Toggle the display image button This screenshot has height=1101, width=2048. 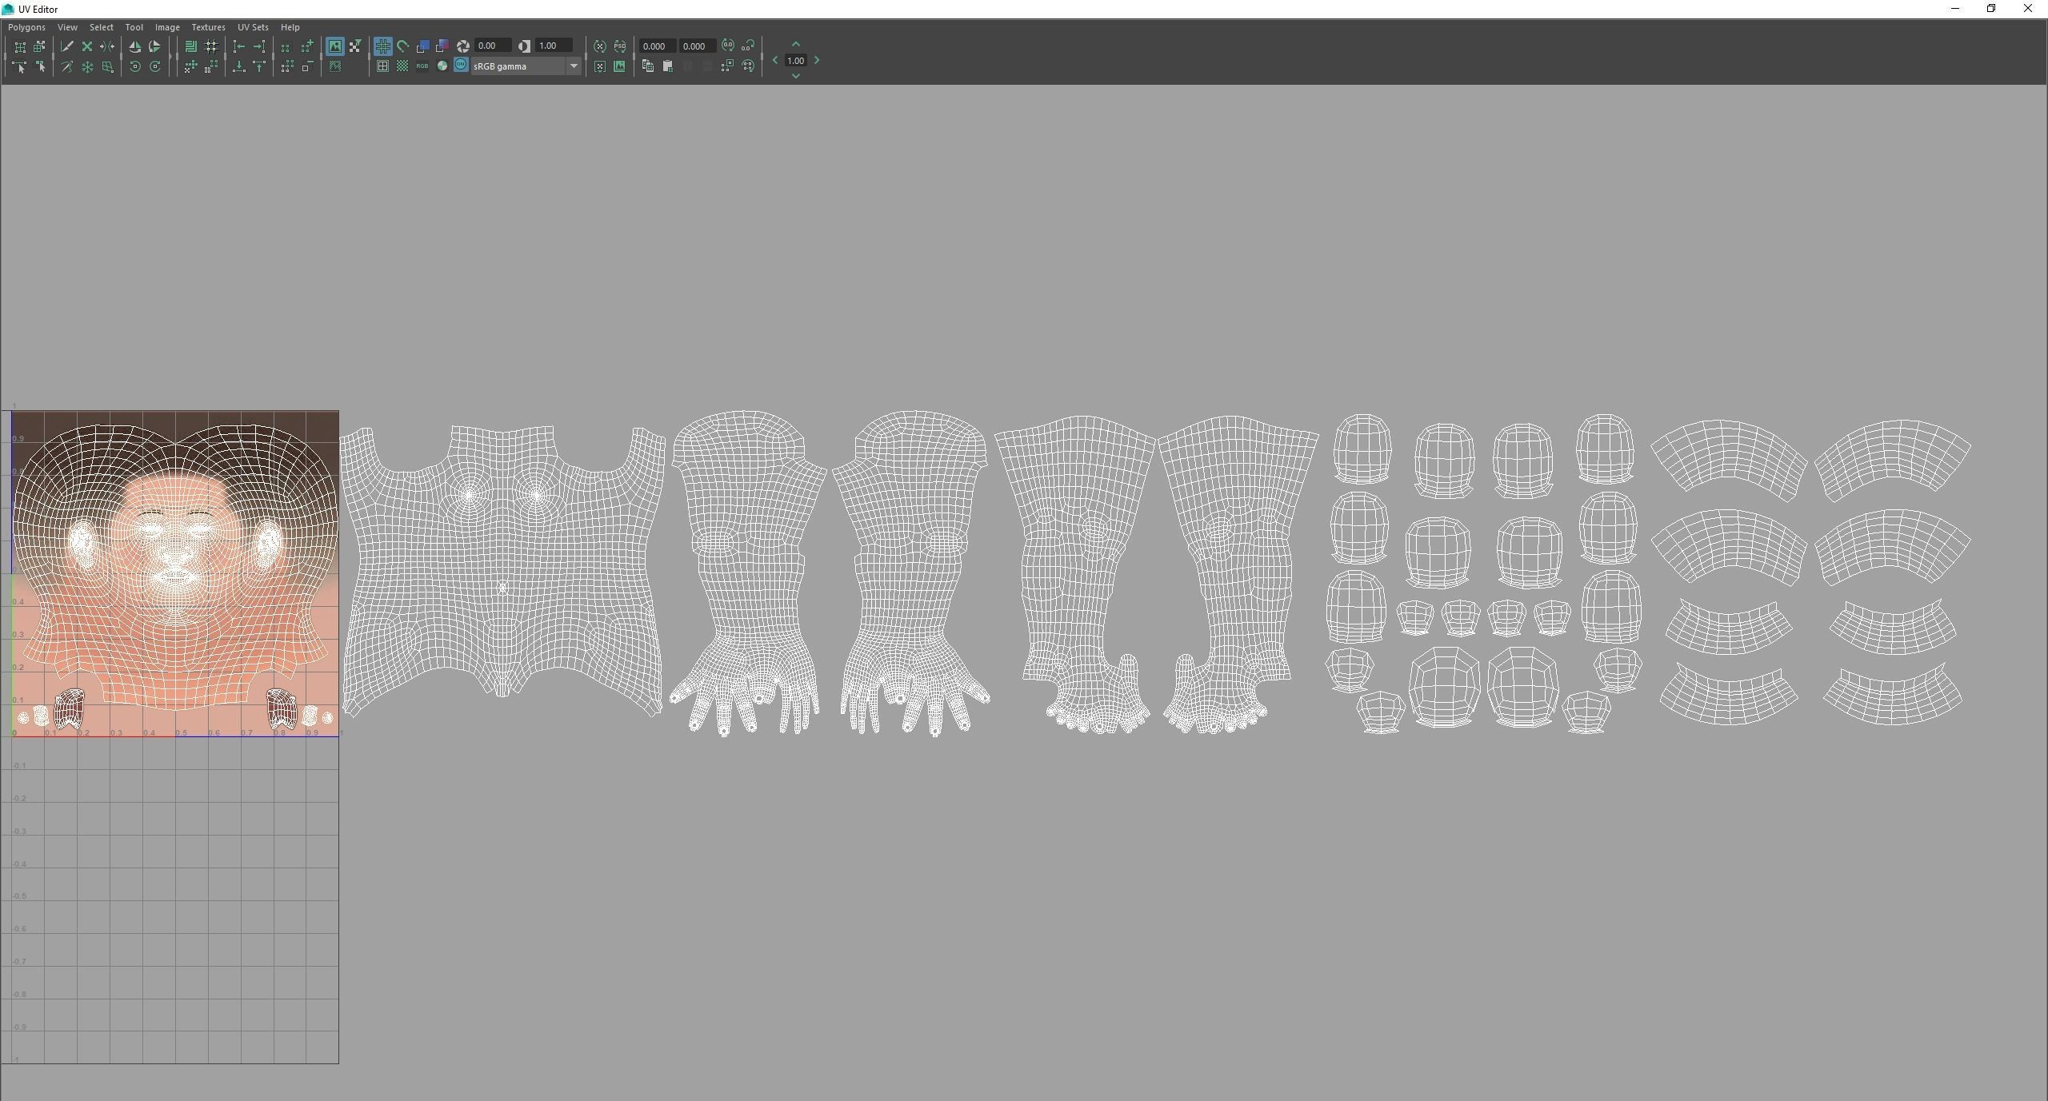click(x=334, y=46)
